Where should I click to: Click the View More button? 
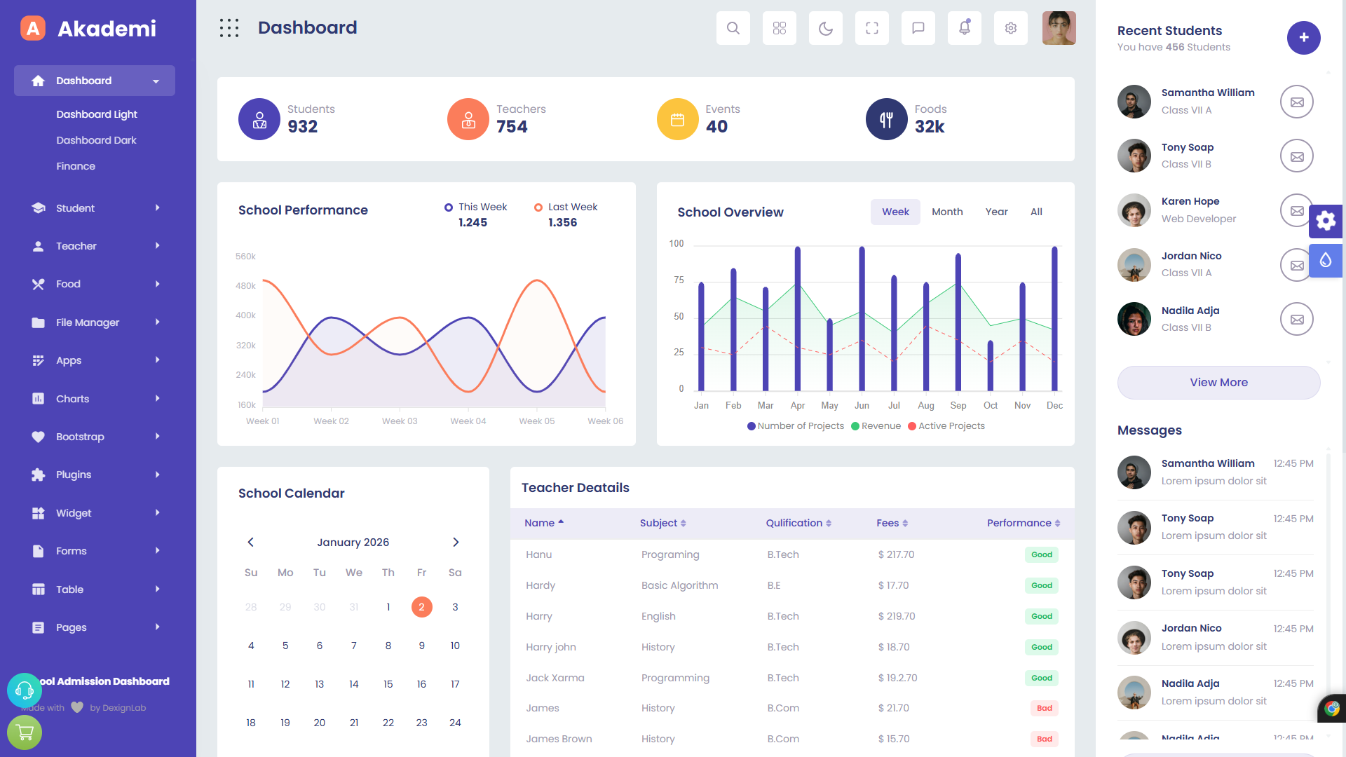pos(1218,383)
